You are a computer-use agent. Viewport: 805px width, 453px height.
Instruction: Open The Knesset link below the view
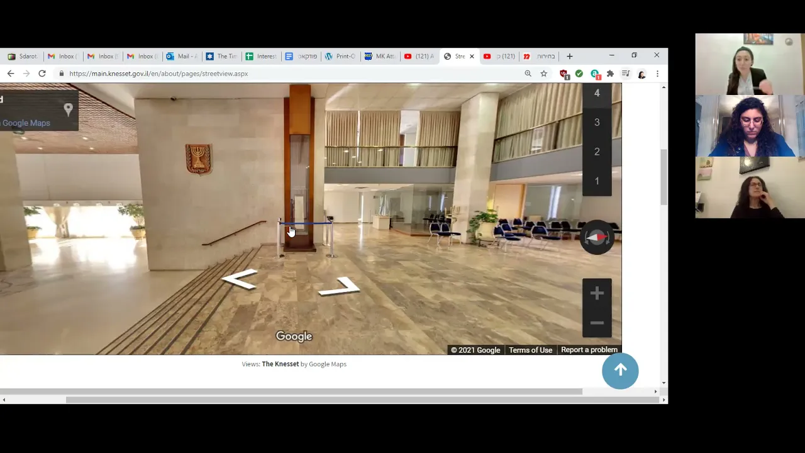[x=280, y=364]
